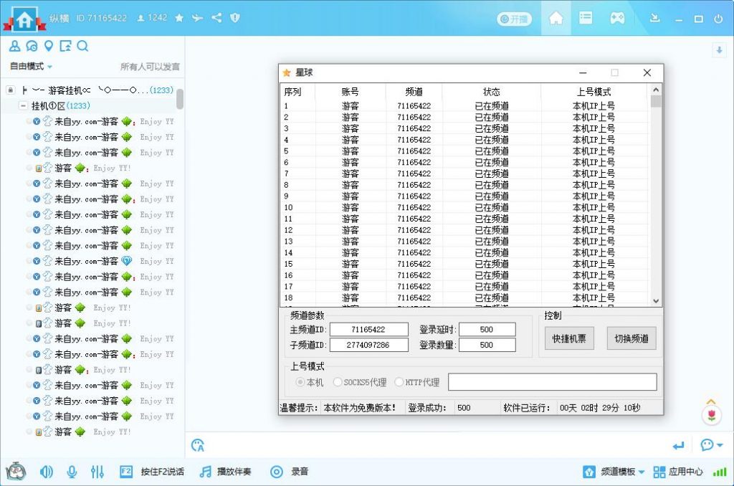The height and width of the screenshot is (486, 734).
Task: Open the user list icon in left panel
Action: coord(14,46)
